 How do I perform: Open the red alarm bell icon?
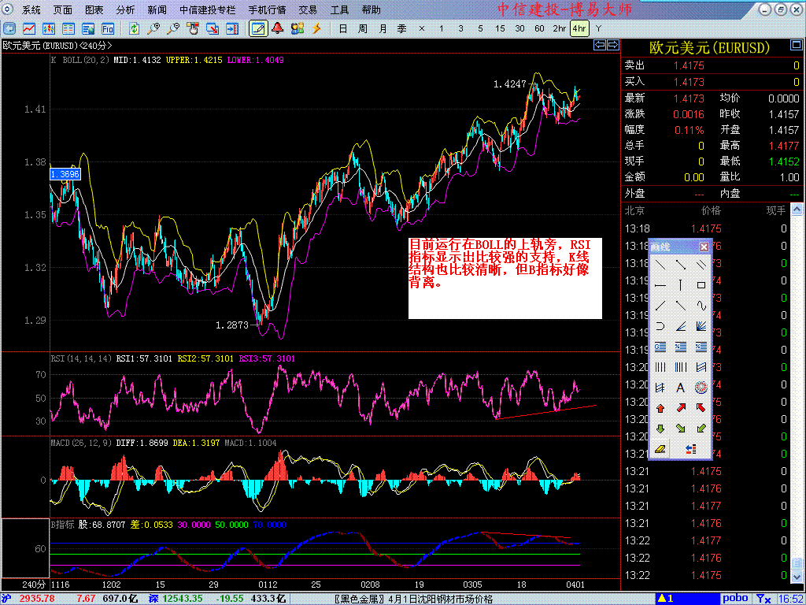[x=278, y=28]
